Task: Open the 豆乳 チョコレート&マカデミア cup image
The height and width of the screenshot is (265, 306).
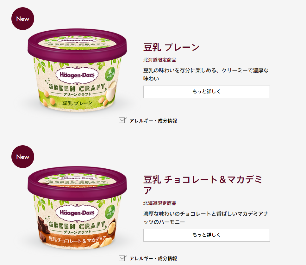Action: (77, 208)
